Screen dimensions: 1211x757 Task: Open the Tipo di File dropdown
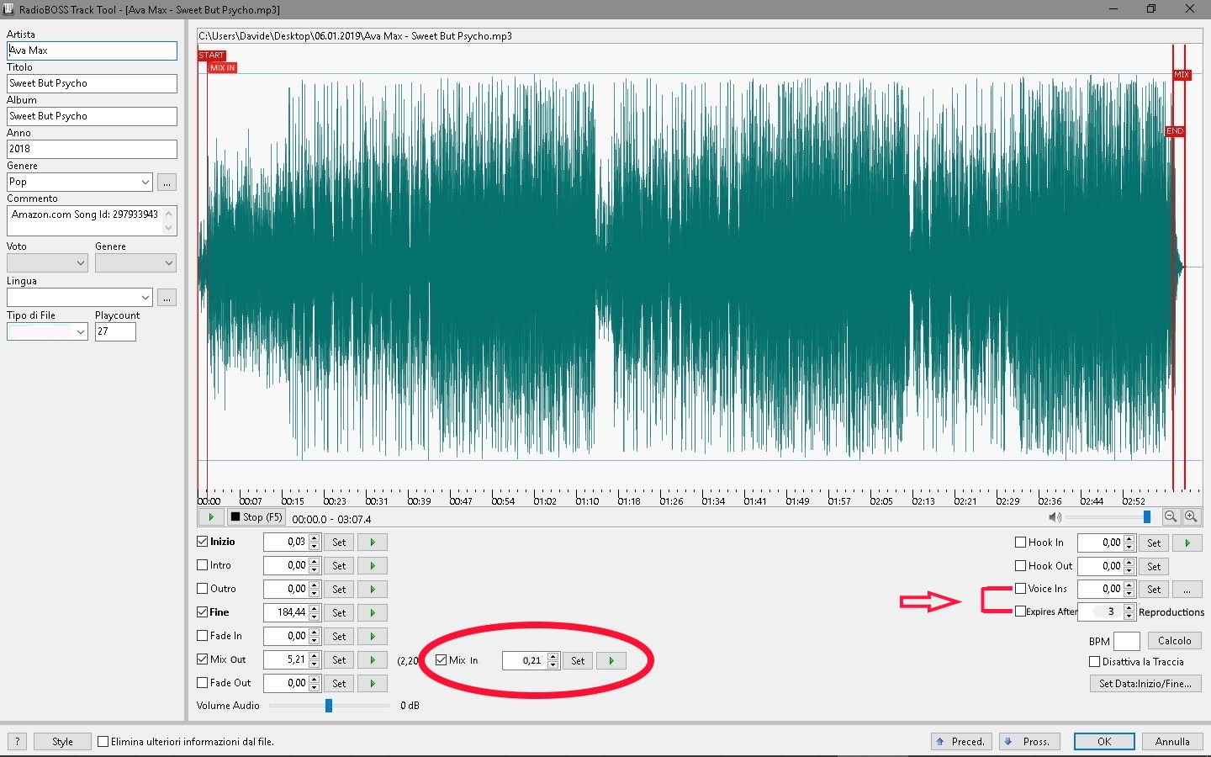click(81, 332)
